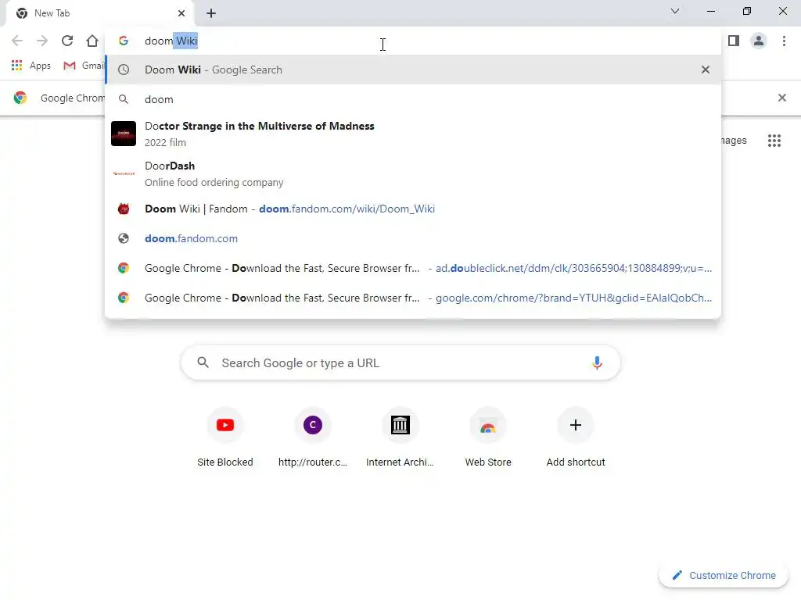The height and width of the screenshot is (600, 801).
Task: Open the Site Blocked YouTube shortcut
Action: point(225,437)
